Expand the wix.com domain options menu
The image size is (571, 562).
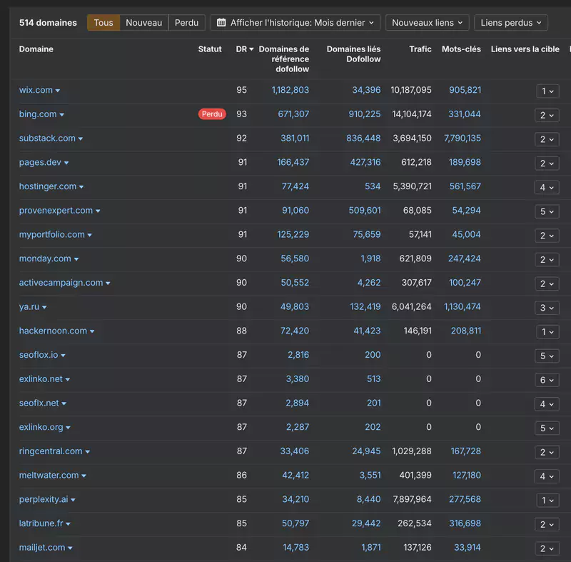(x=58, y=90)
